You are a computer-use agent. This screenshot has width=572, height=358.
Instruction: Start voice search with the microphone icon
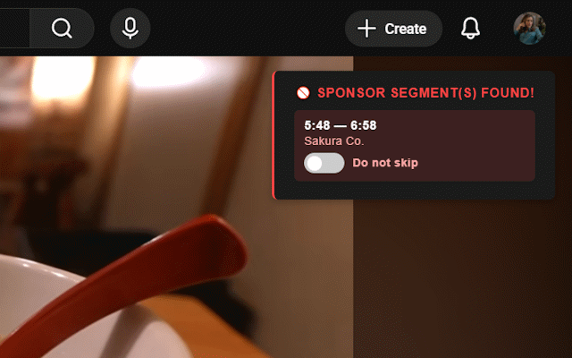(130, 28)
